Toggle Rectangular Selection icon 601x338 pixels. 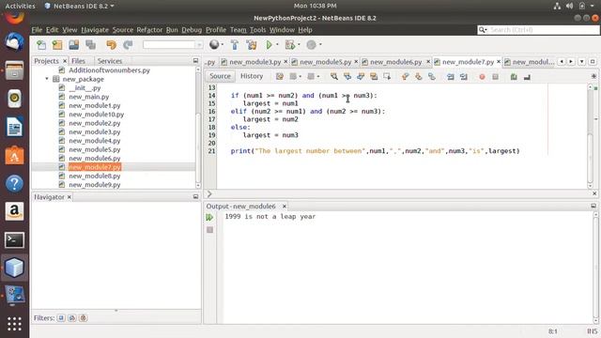tap(387, 77)
